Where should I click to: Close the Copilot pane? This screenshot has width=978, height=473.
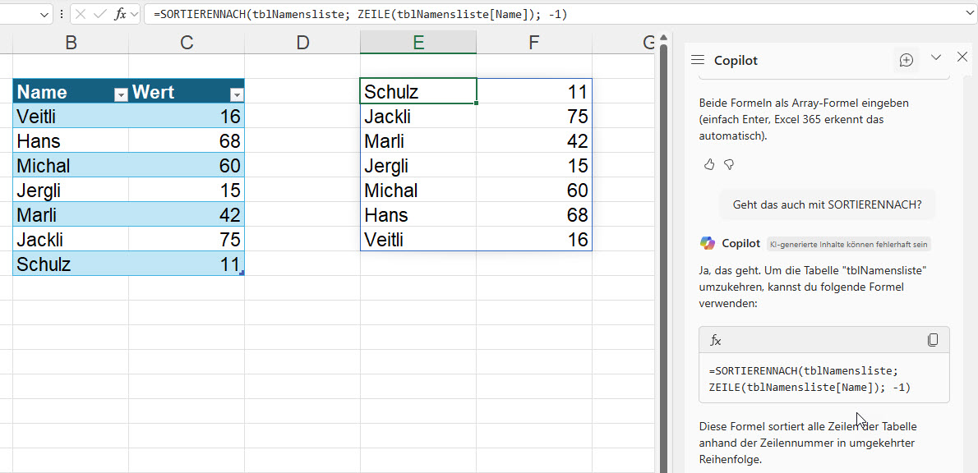962,57
